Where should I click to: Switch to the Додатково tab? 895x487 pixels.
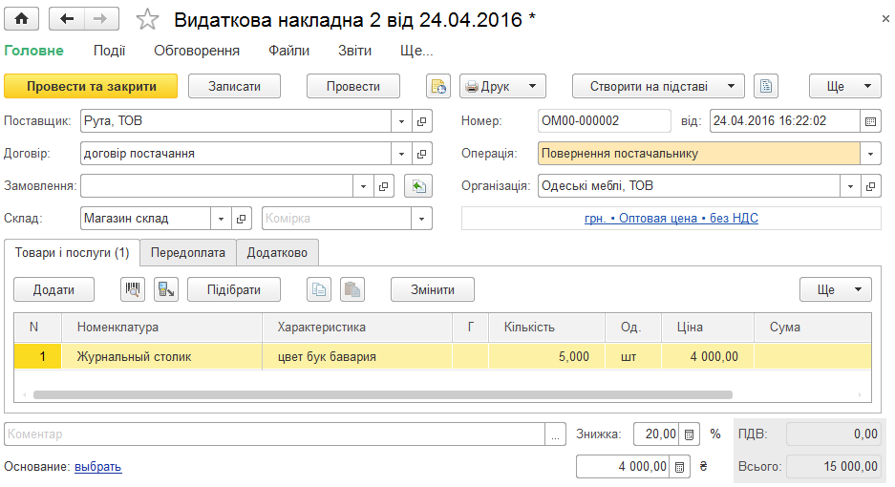click(277, 253)
